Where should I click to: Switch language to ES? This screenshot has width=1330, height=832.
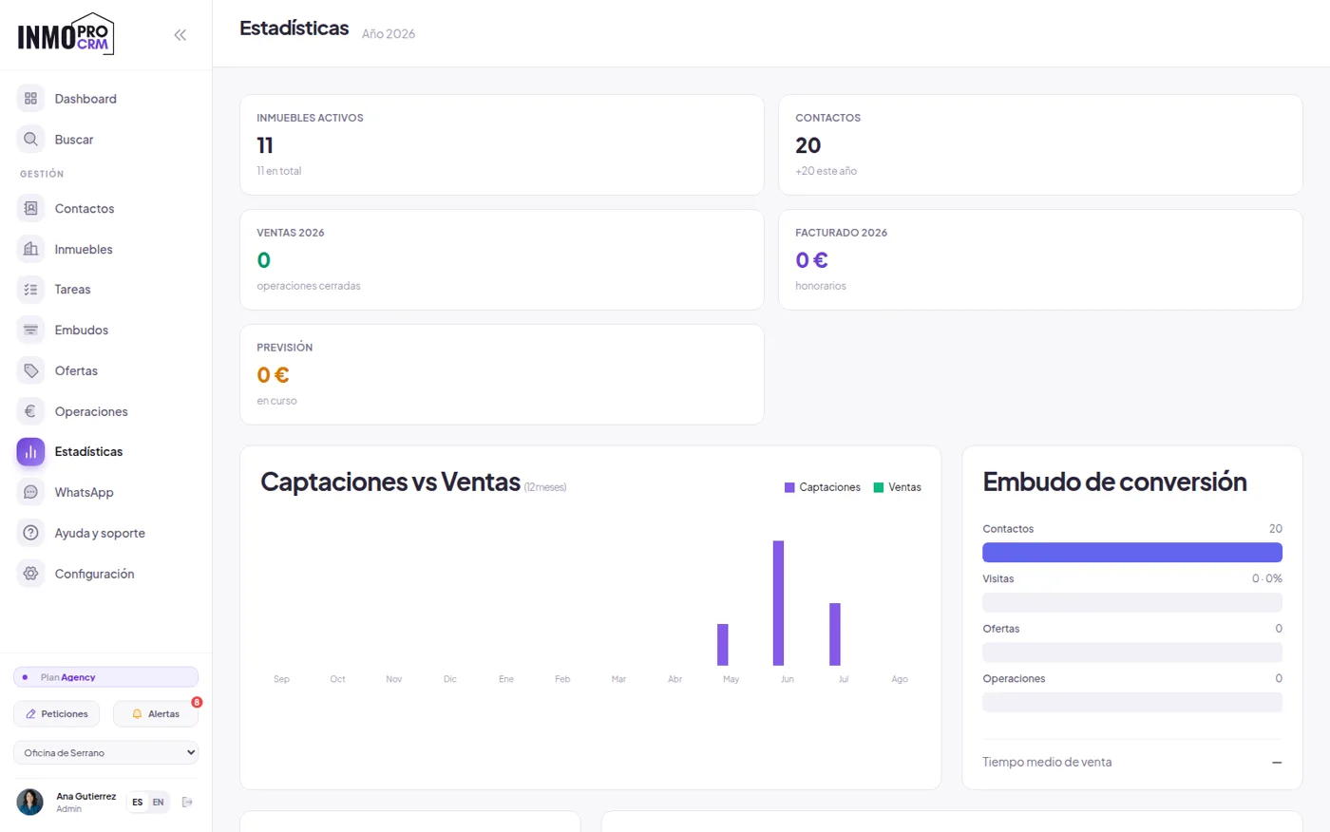138,803
